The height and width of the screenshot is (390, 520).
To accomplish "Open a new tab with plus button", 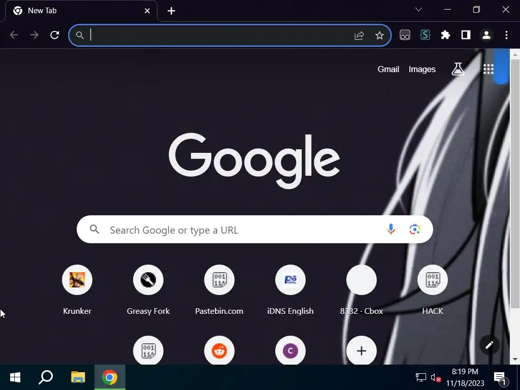I will click(x=171, y=11).
